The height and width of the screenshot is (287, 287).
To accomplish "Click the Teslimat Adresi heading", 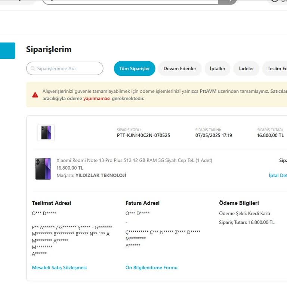I will 52,203.
